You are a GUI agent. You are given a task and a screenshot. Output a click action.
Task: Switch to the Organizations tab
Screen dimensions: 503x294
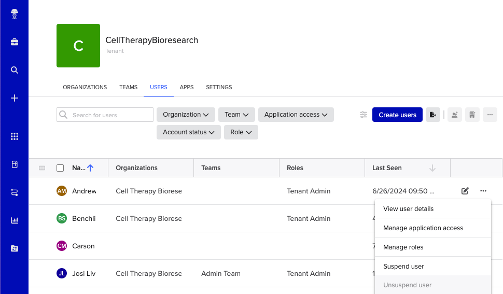[85, 87]
